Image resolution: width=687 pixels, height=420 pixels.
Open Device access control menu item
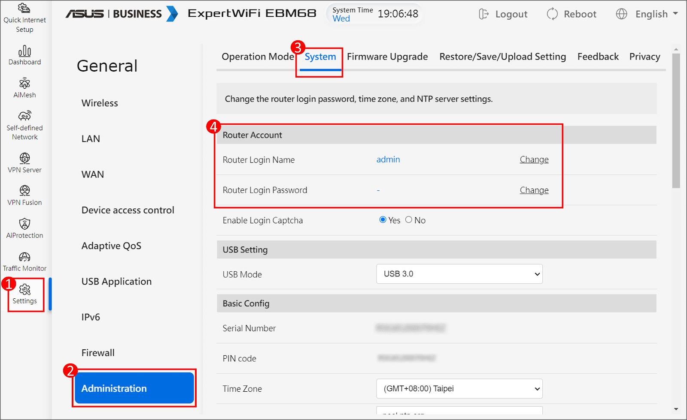[x=128, y=210]
